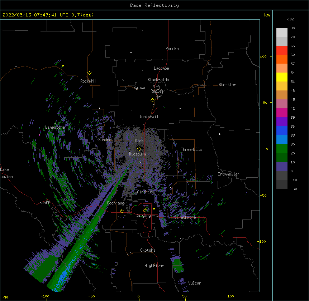
Task: Click the dBZ legend heading
Action: tap(290, 19)
